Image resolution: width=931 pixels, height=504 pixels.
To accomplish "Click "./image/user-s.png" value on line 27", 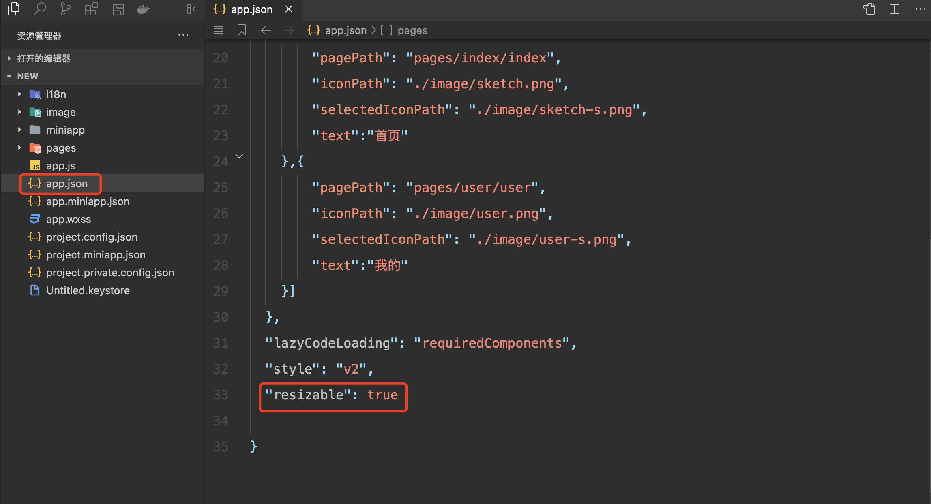I will [547, 239].
